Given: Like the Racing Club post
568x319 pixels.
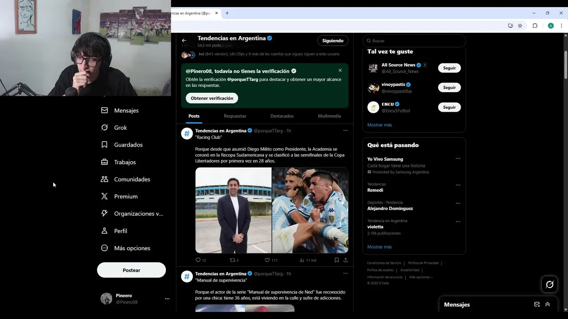Looking at the screenshot, I should point(267,260).
